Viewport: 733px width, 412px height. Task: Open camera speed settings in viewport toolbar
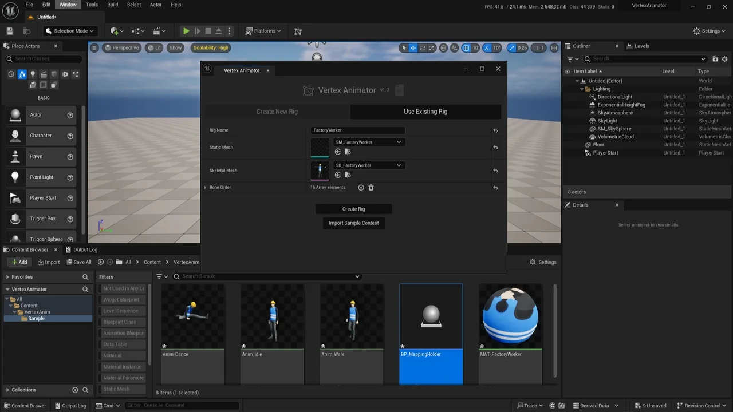pos(537,47)
